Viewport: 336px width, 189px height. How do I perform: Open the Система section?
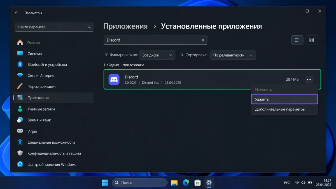click(53, 53)
